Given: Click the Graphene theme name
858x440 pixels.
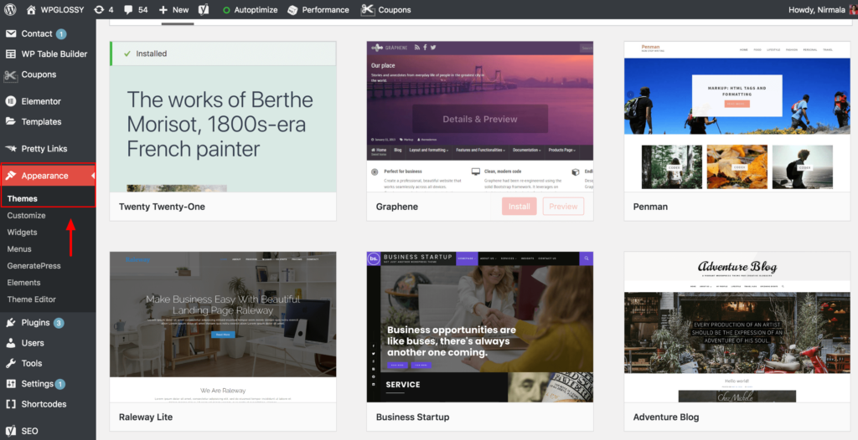Looking at the screenshot, I should click(396, 207).
